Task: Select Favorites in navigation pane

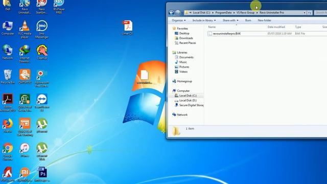Action: click(182, 29)
